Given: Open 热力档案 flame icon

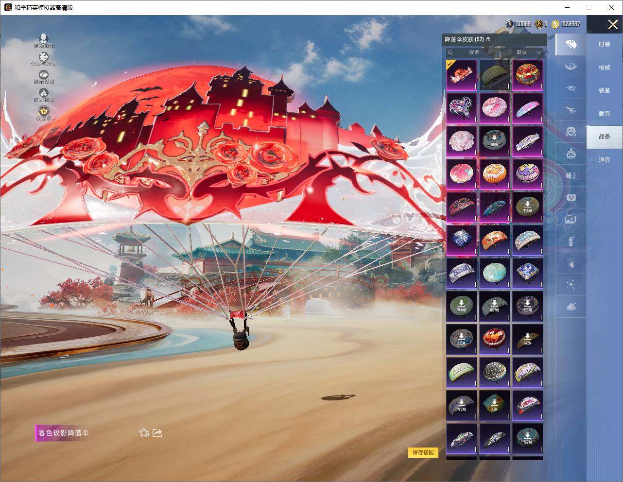Looking at the screenshot, I should tap(44, 93).
